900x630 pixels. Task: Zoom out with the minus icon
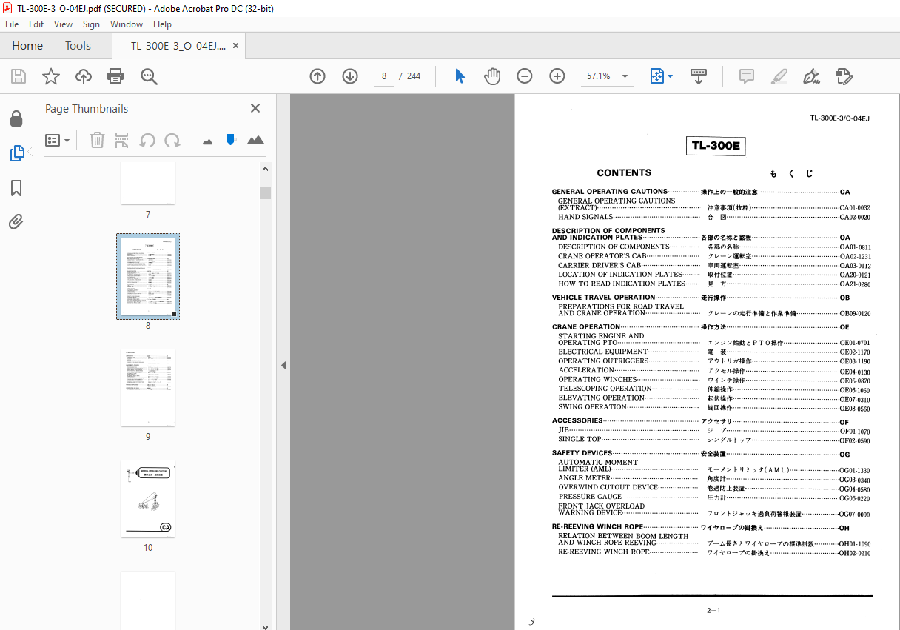[x=525, y=76]
